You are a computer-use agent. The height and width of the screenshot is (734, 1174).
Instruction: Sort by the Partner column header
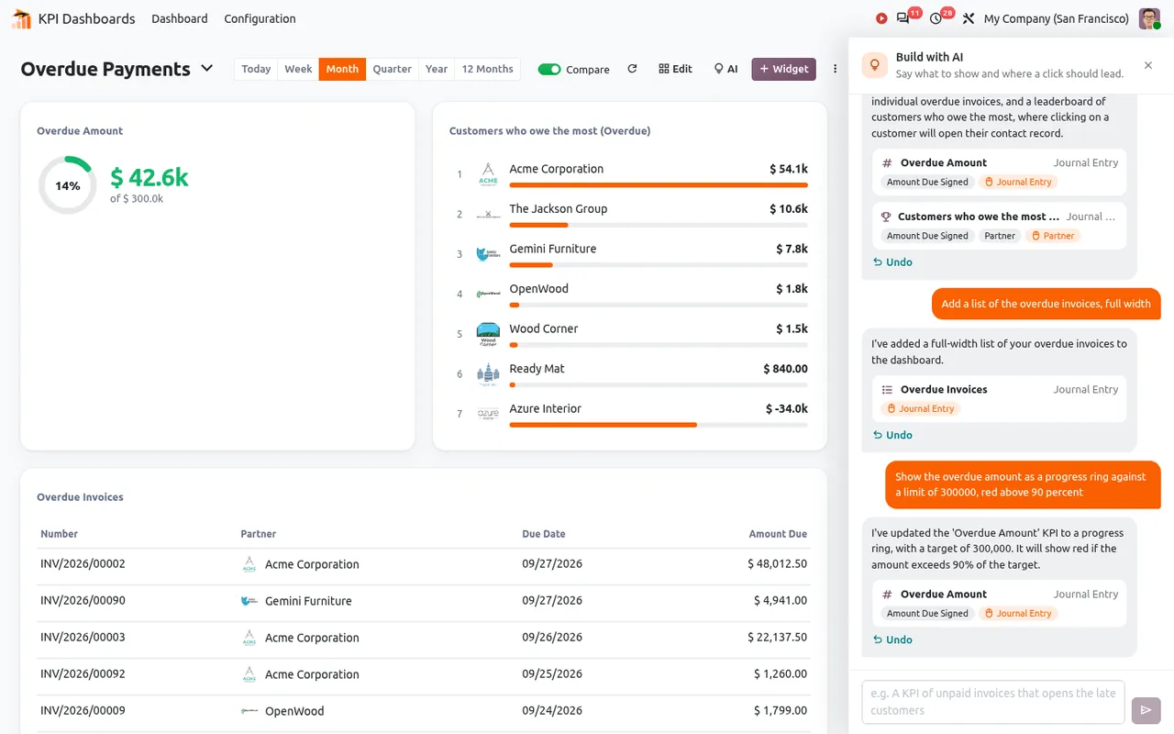point(259,534)
